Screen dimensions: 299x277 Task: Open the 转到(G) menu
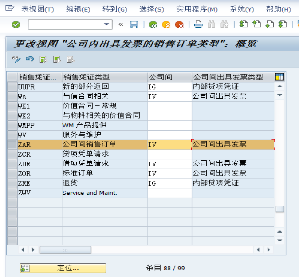tap(114, 9)
